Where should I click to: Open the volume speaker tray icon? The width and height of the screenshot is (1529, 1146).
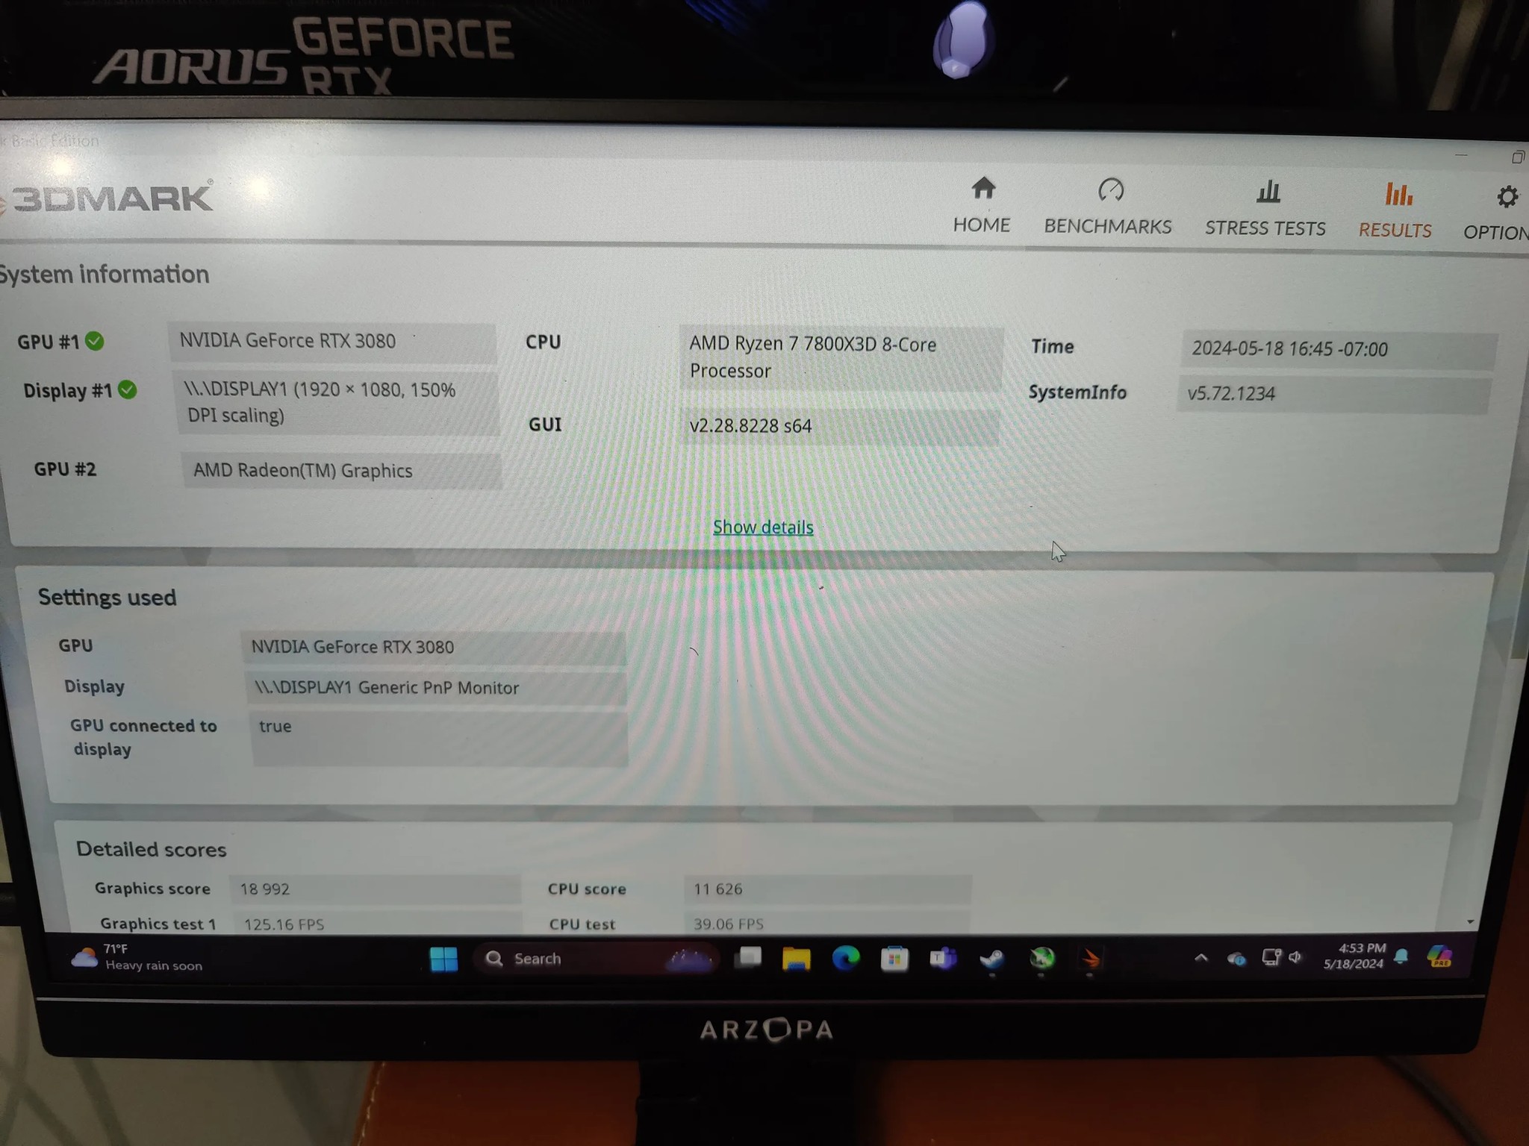pos(1296,956)
